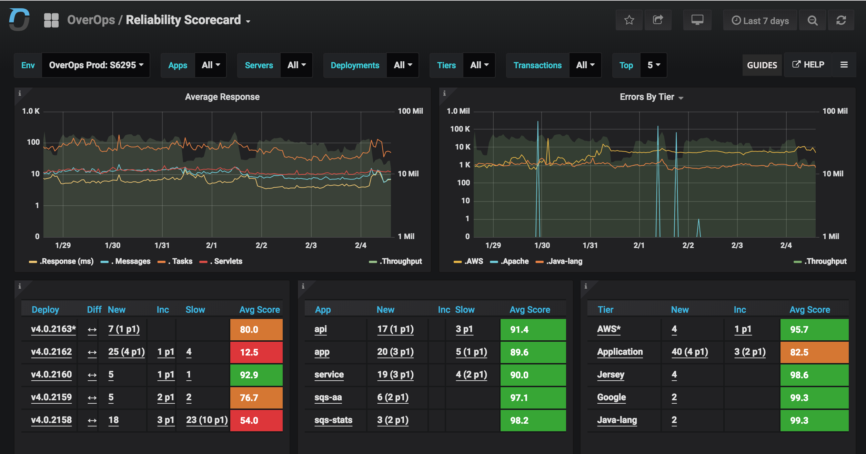This screenshot has width=866, height=454.
Task: Sort App table by New column
Action: (x=385, y=310)
